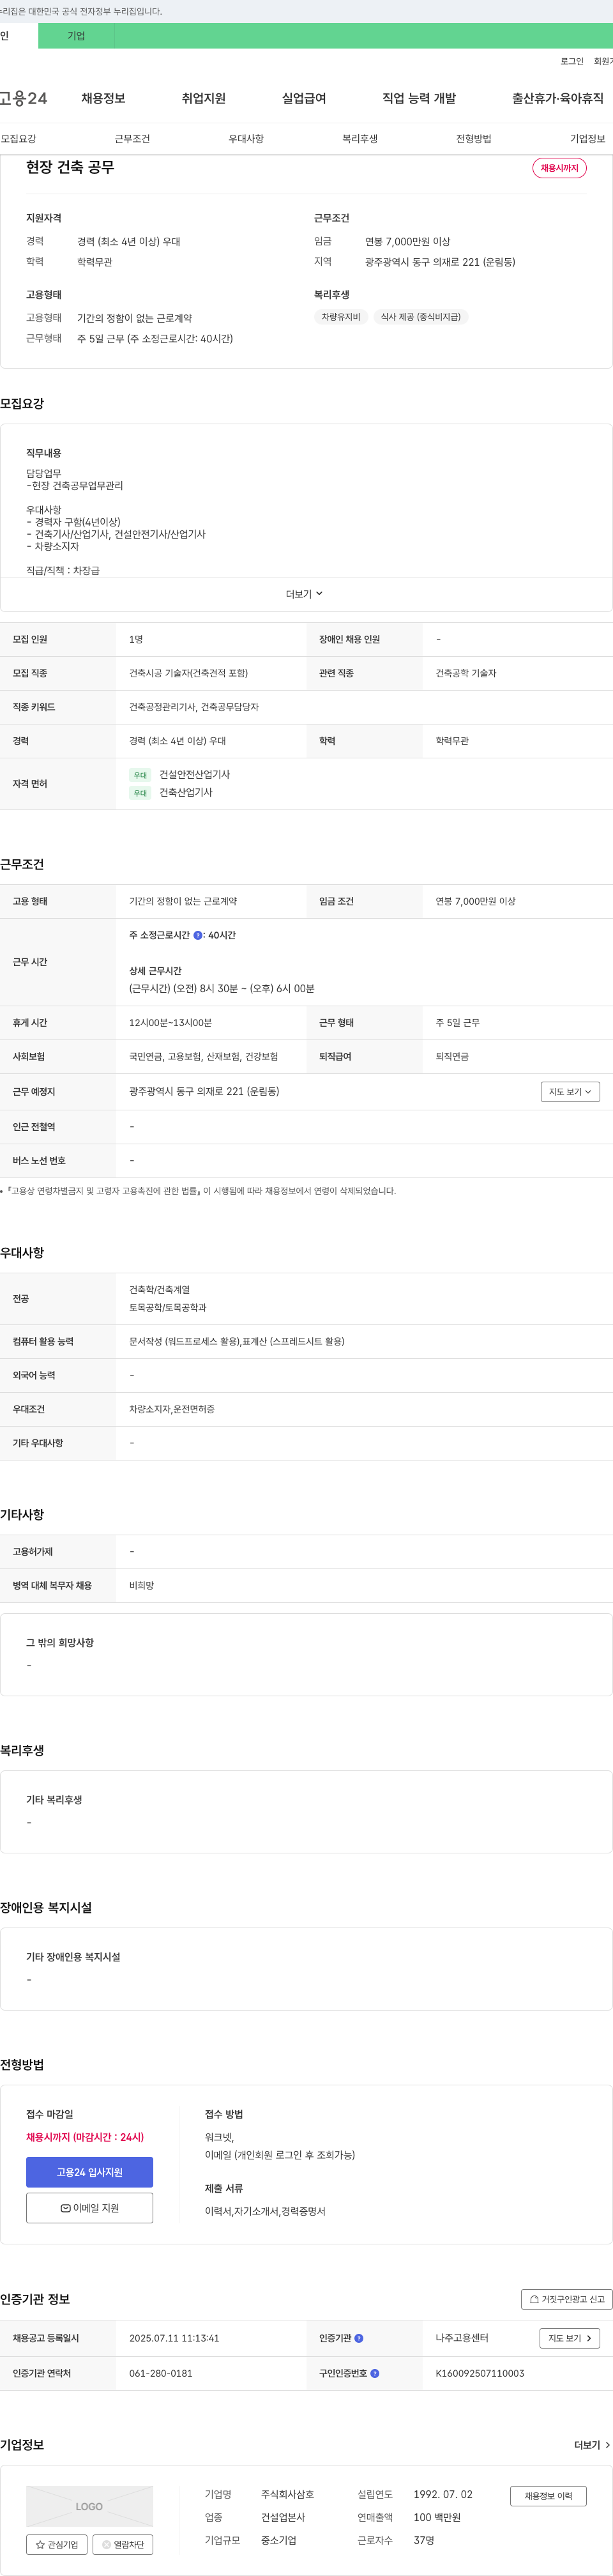The image size is (613, 2576).
Task: Click the ID K160092507110003
Action: point(480,2373)
